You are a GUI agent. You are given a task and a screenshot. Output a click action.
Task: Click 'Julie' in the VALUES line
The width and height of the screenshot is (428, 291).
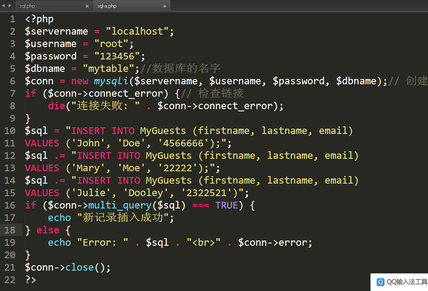tap(91, 193)
